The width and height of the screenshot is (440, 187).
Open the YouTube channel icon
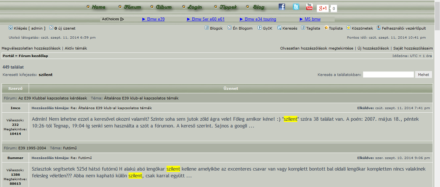click(x=309, y=7)
